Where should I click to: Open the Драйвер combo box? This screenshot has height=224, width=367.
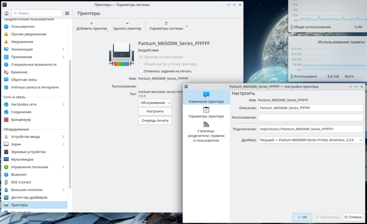click(x=310, y=140)
